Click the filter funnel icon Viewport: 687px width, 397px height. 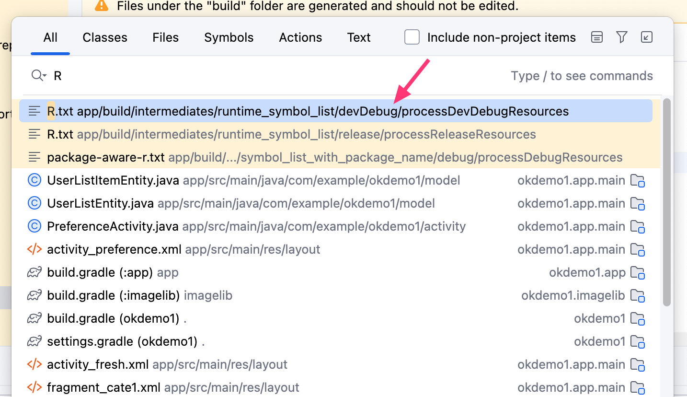click(x=621, y=37)
